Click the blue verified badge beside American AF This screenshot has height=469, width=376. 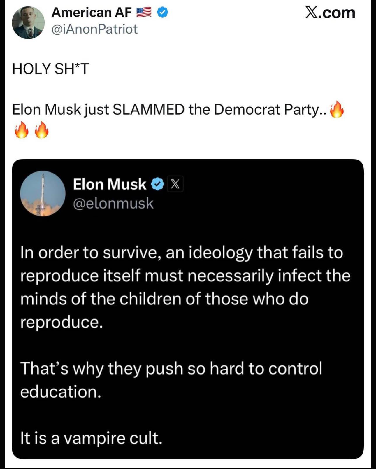click(x=163, y=13)
